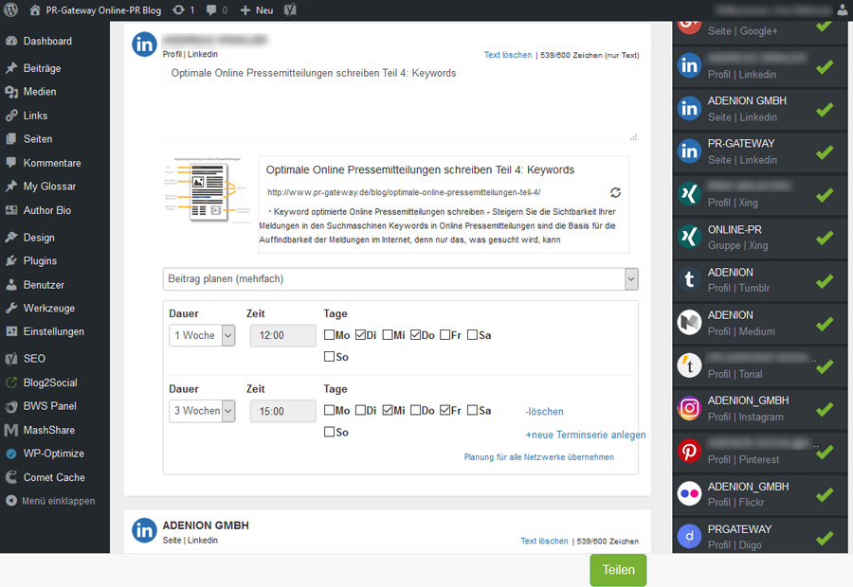Uncheck Do in the 1 Woche schedule
Viewport: 853px width, 587px height.
point(416,335)
